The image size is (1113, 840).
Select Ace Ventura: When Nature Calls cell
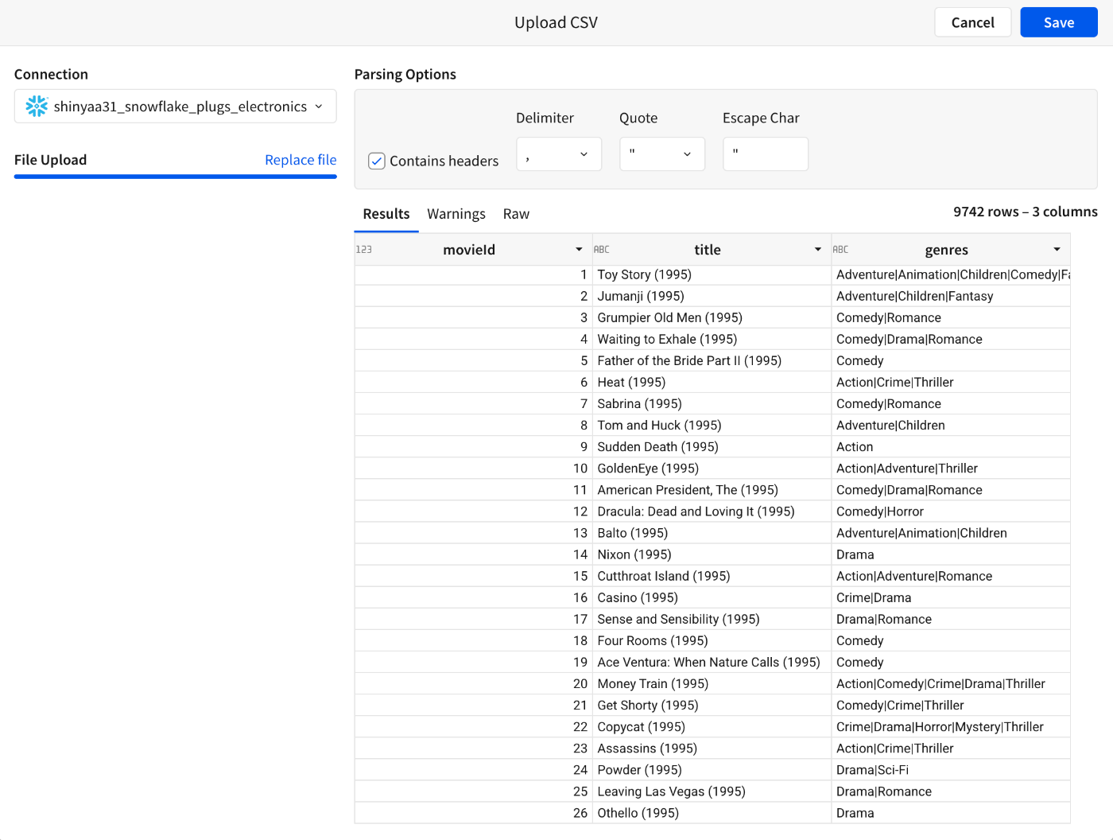click(712, 662)
